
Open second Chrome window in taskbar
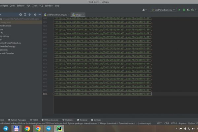38,129
